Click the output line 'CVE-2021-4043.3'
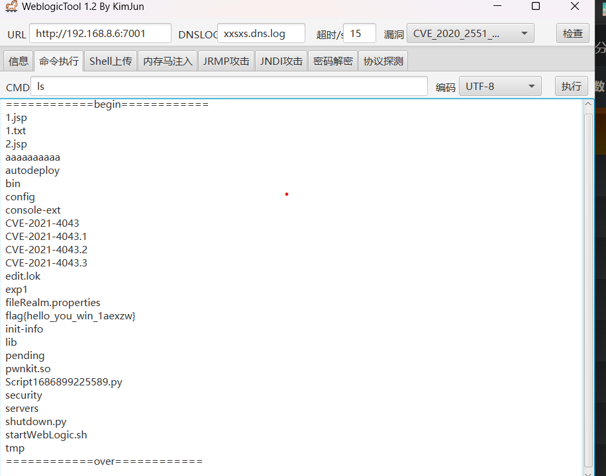Image resolution: width=606 pixels, height=476 pixels. tap(46, 263)
